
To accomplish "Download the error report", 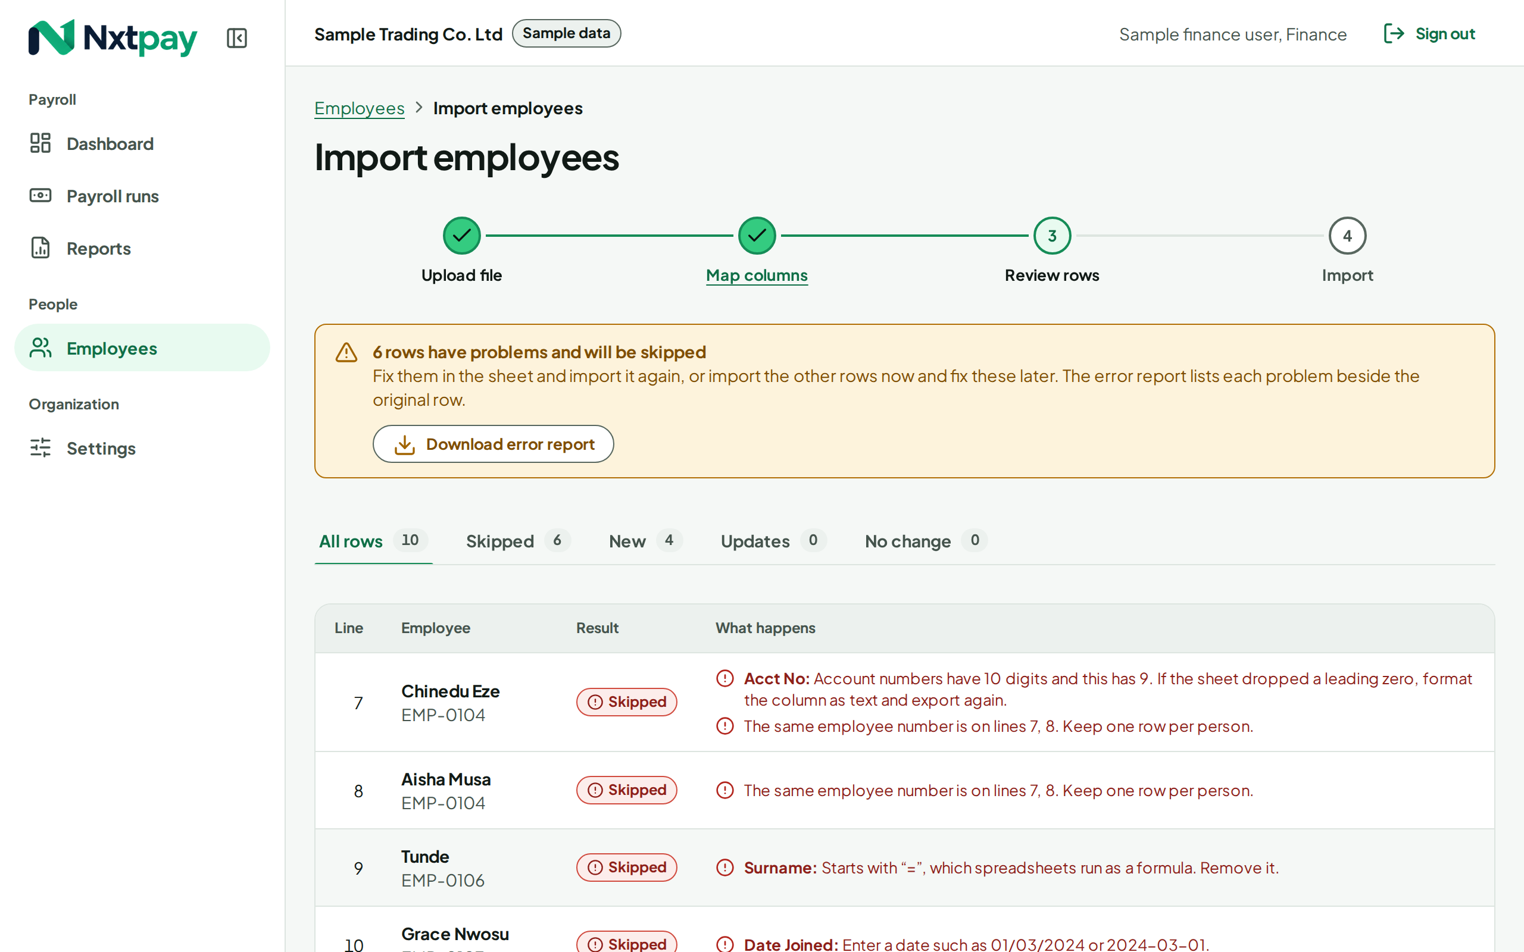I will (x=493, y=444).
